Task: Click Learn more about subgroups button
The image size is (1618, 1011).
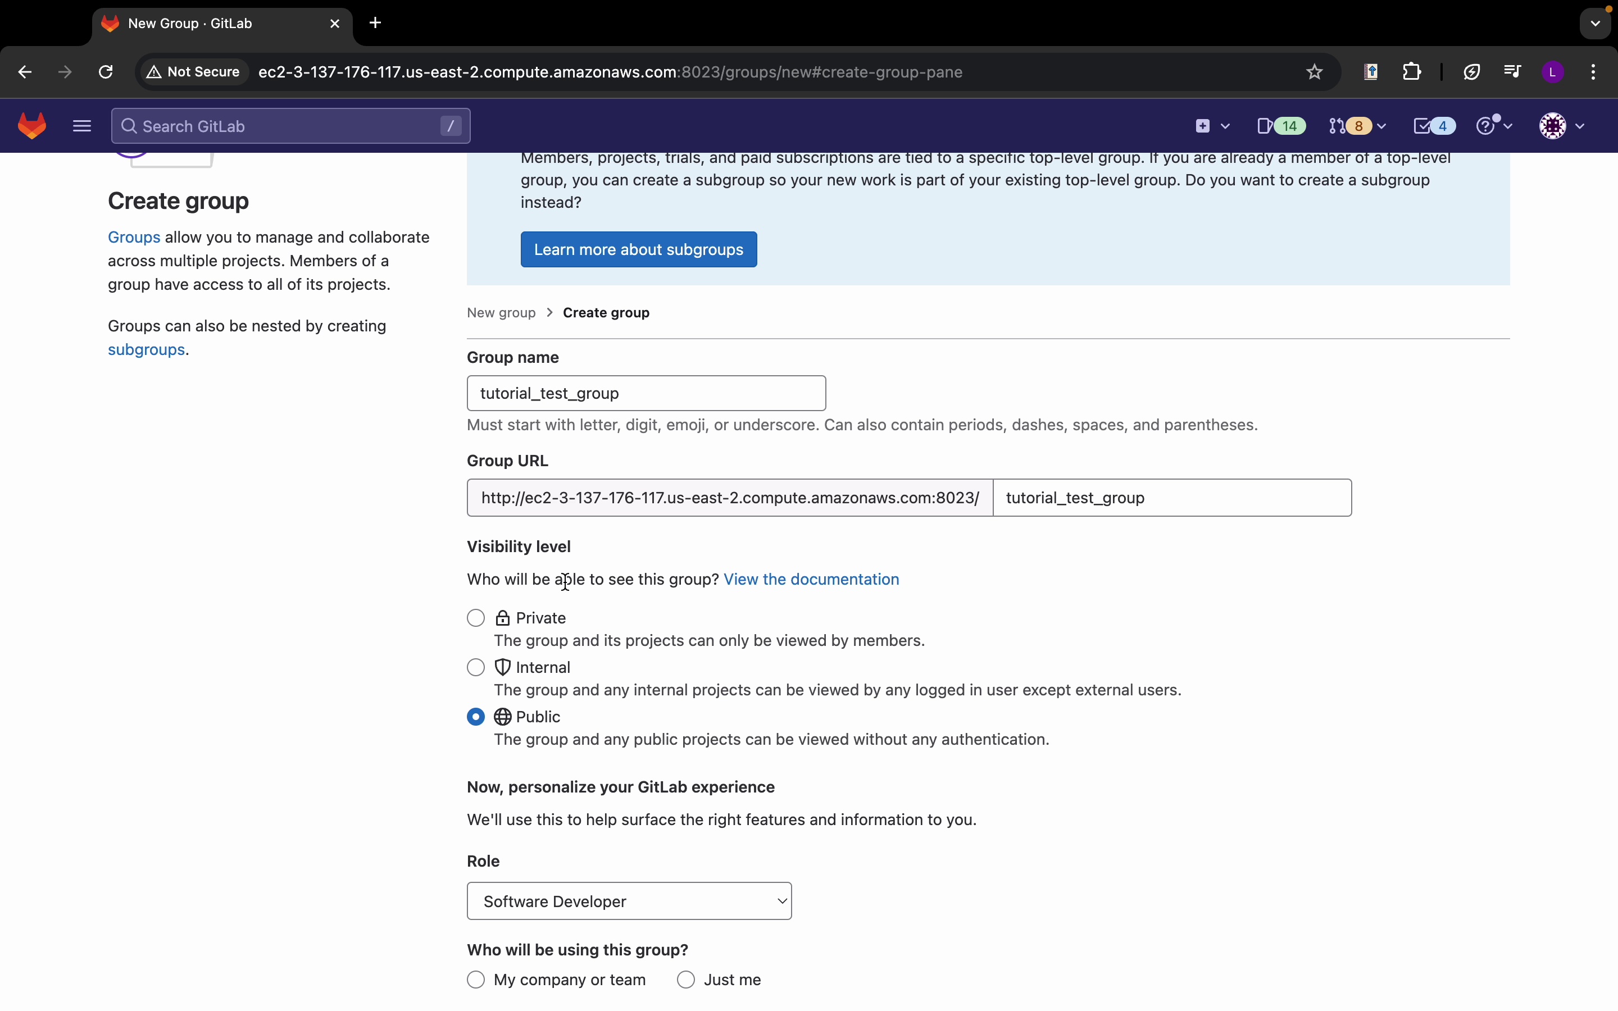Action: coord(639,249)
